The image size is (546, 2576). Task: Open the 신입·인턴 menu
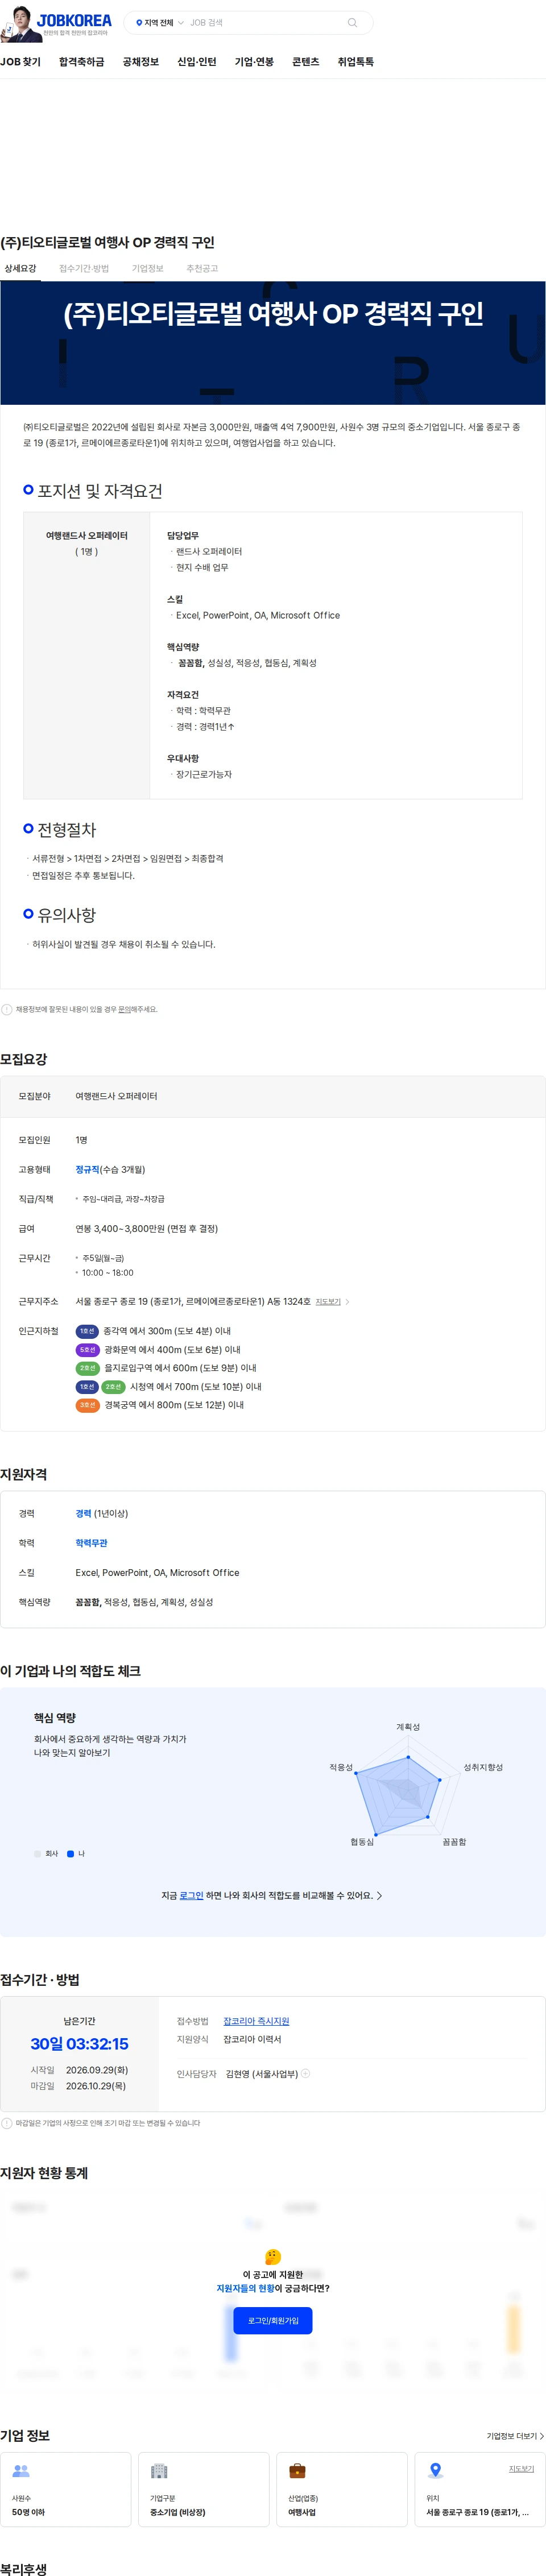pos(197,62)
